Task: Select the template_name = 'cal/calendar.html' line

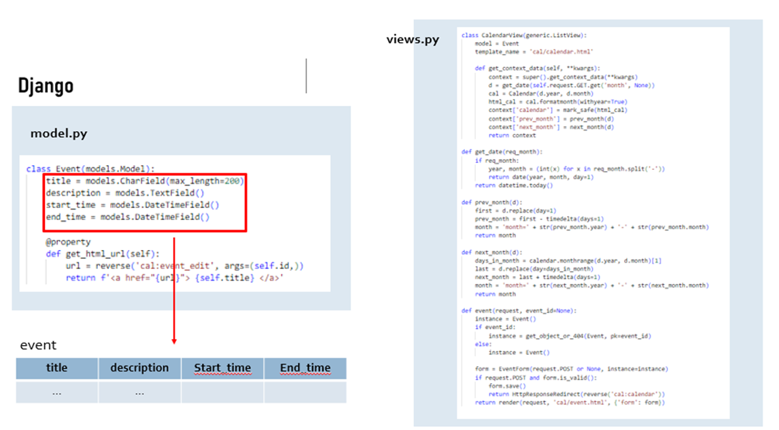Action: 534,52
